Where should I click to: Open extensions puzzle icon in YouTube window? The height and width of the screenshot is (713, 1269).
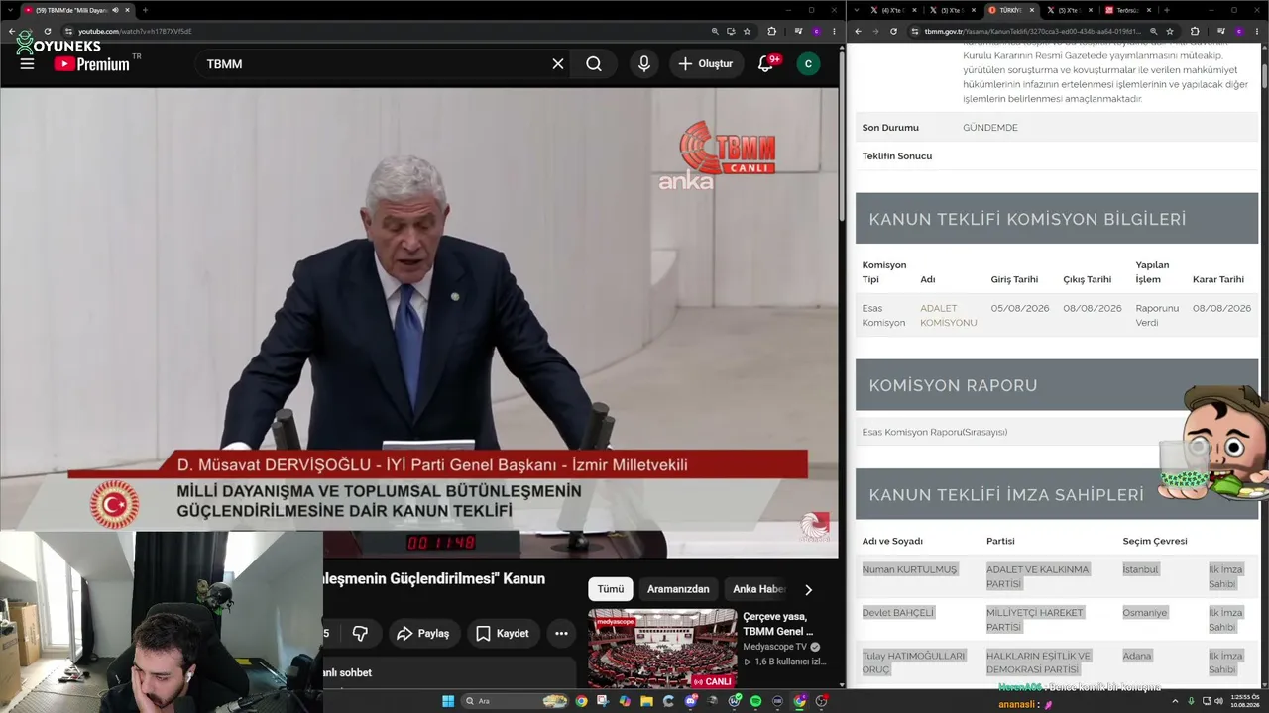coord(771,31)
